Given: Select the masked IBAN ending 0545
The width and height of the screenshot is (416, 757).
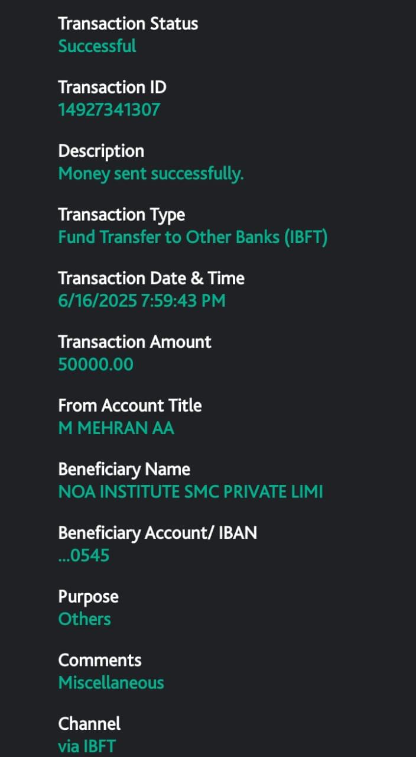Looking at the screenshot, I should tap(83, 555).
